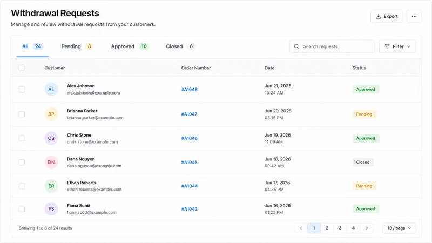Open order #A1044

click(190, 186)
